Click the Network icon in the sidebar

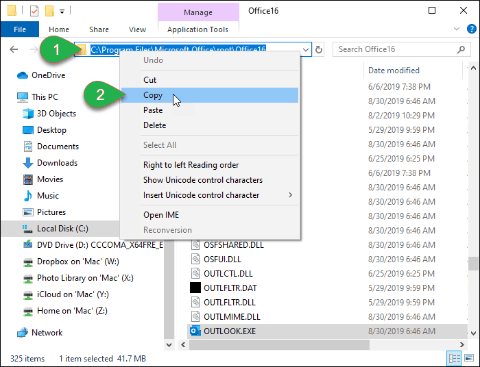click(x=23, y=333)
